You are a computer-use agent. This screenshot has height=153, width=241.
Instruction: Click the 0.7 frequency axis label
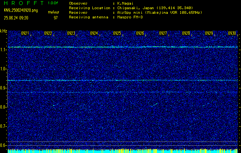(x=3, y=126)
